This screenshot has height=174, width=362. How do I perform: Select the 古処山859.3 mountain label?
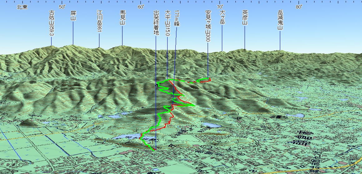tap(51, 23)
